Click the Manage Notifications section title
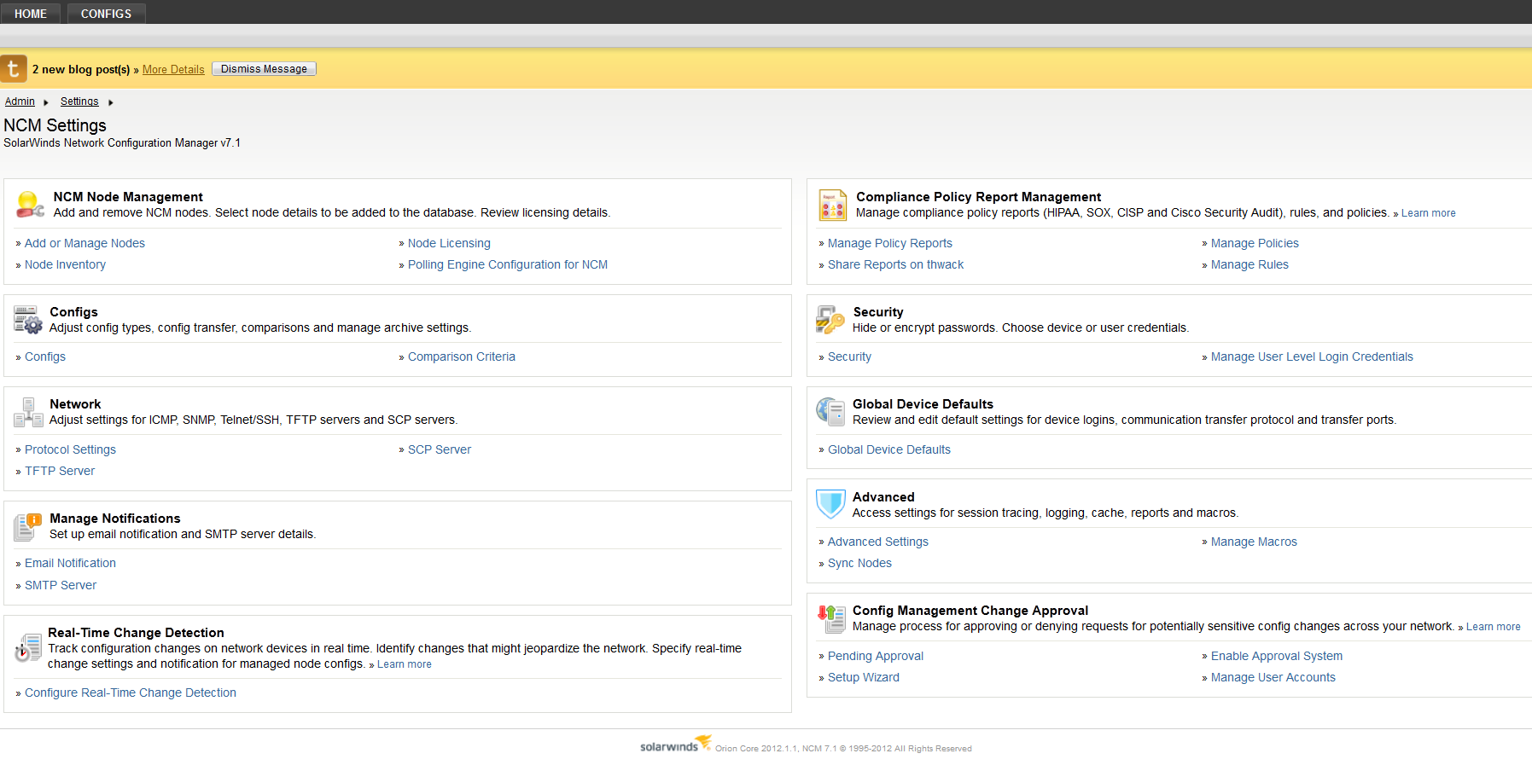Image resolution: width=1532 pixels, height=765 pixels. 115,519
